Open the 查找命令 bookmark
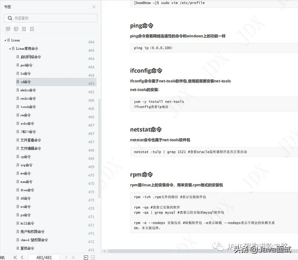 [28, 249]
